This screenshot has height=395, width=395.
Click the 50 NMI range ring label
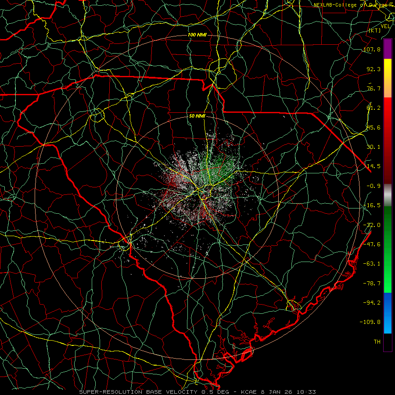click(x=197, y=116)
